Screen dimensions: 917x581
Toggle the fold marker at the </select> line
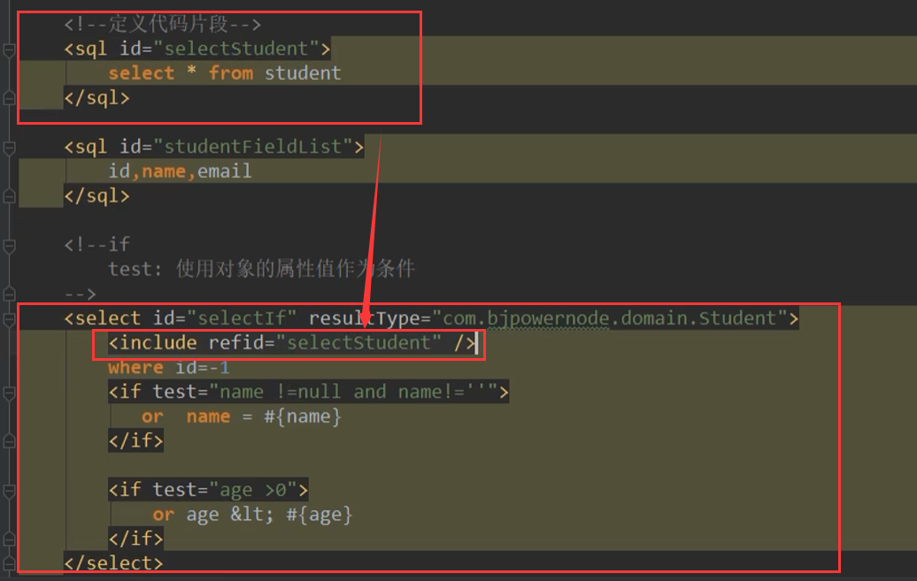(x=9, y=564)
